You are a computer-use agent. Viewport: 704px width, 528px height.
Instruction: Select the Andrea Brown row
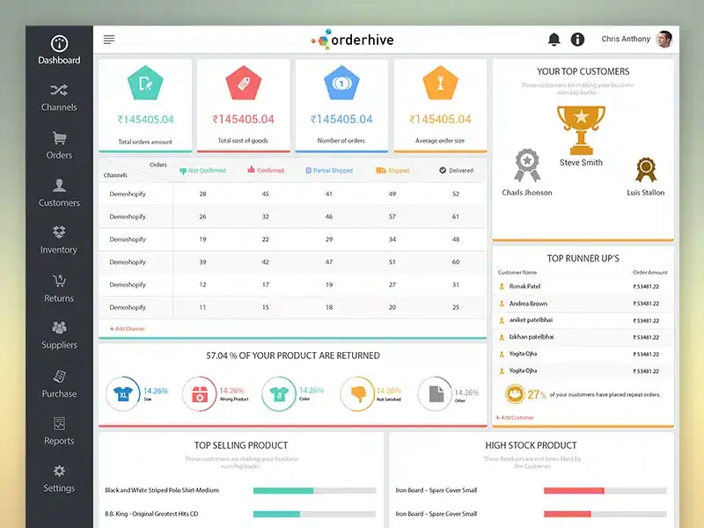point(583,304)
